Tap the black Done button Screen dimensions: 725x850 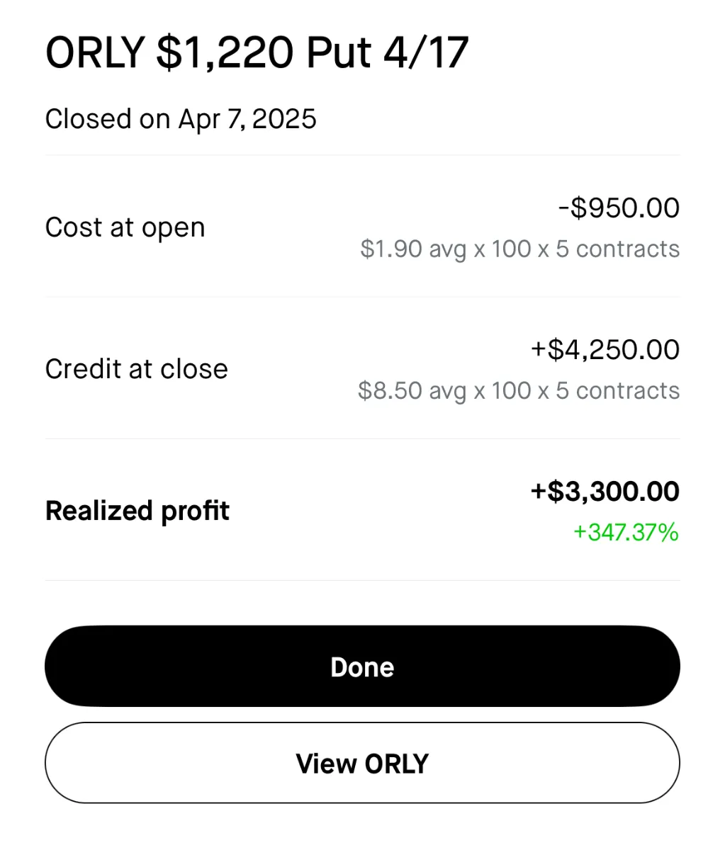coord(362,667)
